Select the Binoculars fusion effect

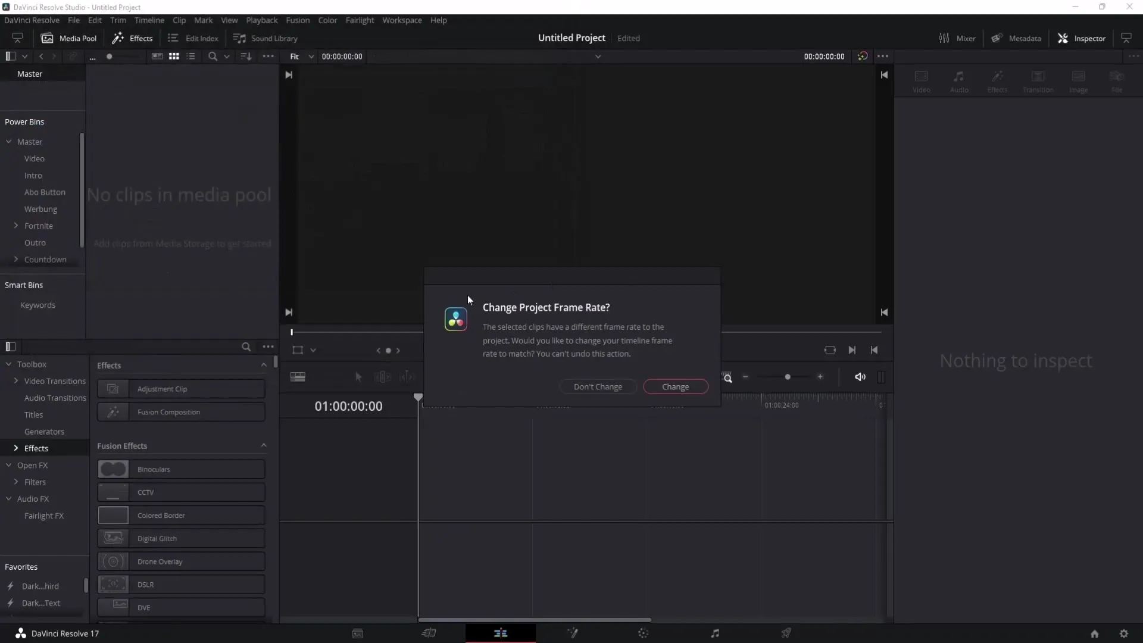coord(181,469)
